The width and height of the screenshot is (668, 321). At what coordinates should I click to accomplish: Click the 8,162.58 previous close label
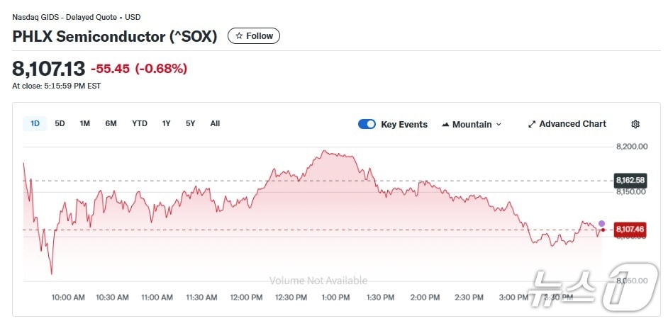tap(630, 180)
